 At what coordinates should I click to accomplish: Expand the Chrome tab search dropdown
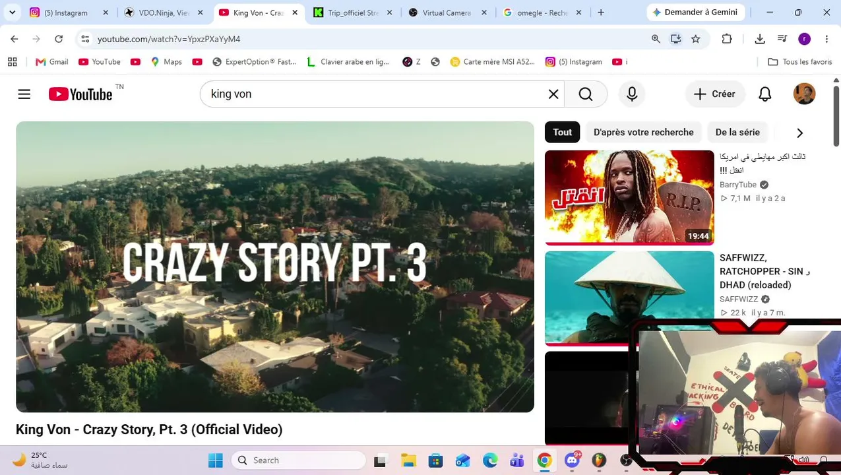pos(13,13)
